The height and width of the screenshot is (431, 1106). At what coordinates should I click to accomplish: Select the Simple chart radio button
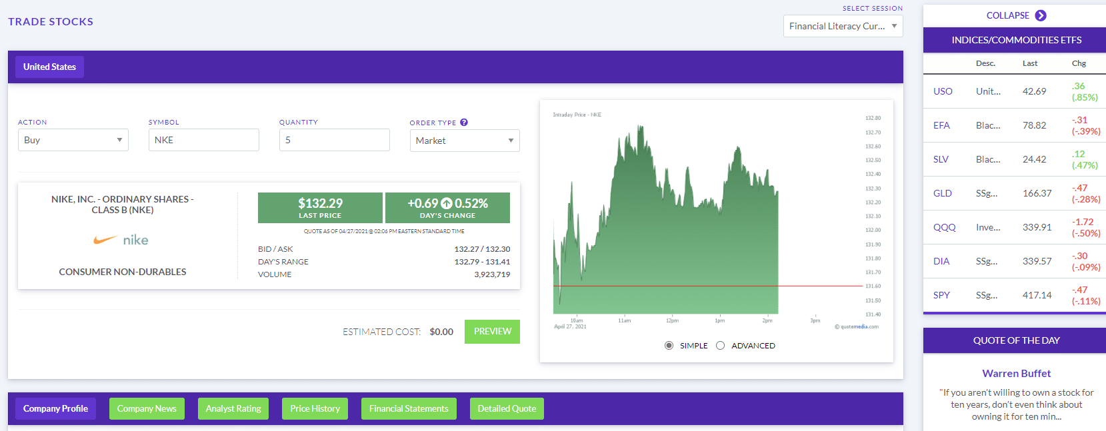click(669, 346)
